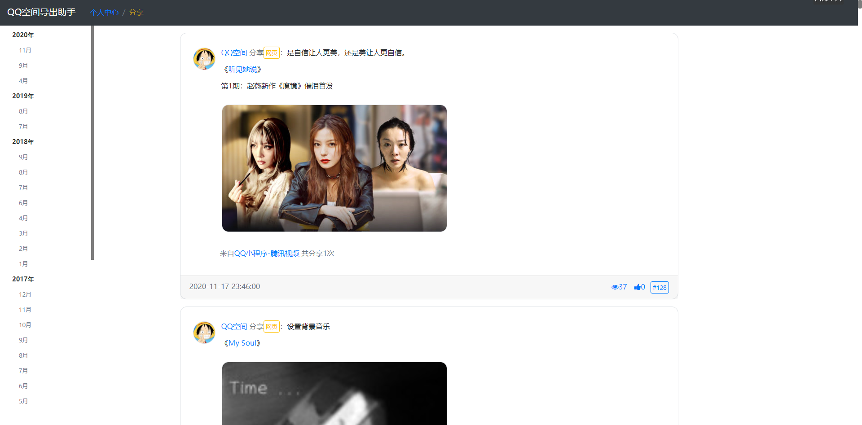This screenshot has height=425, width=862.
Task: Click the #128 post number badge
Action: click(x=660, y=288)
